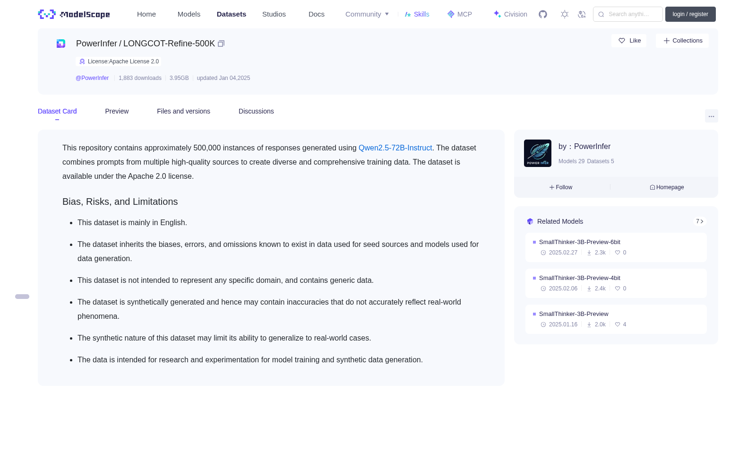This screenshot has height=473, width=756.
Task: Click the floating gray pill handle on the left edge
Action: [22, 297]
